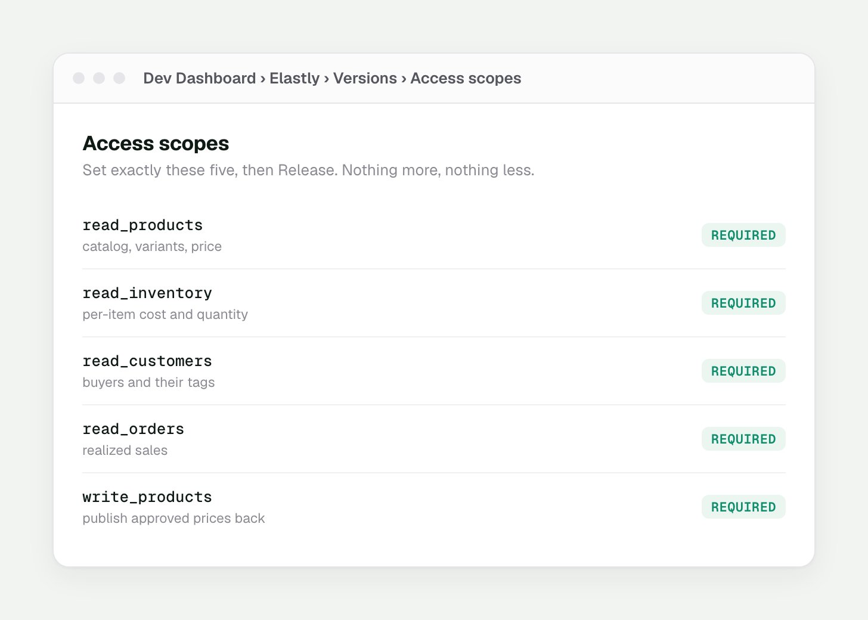Viewport: 868px width, 620px height.
Task: Select the Access scopes breadcrumb in title bar
Action: [466, 78]
